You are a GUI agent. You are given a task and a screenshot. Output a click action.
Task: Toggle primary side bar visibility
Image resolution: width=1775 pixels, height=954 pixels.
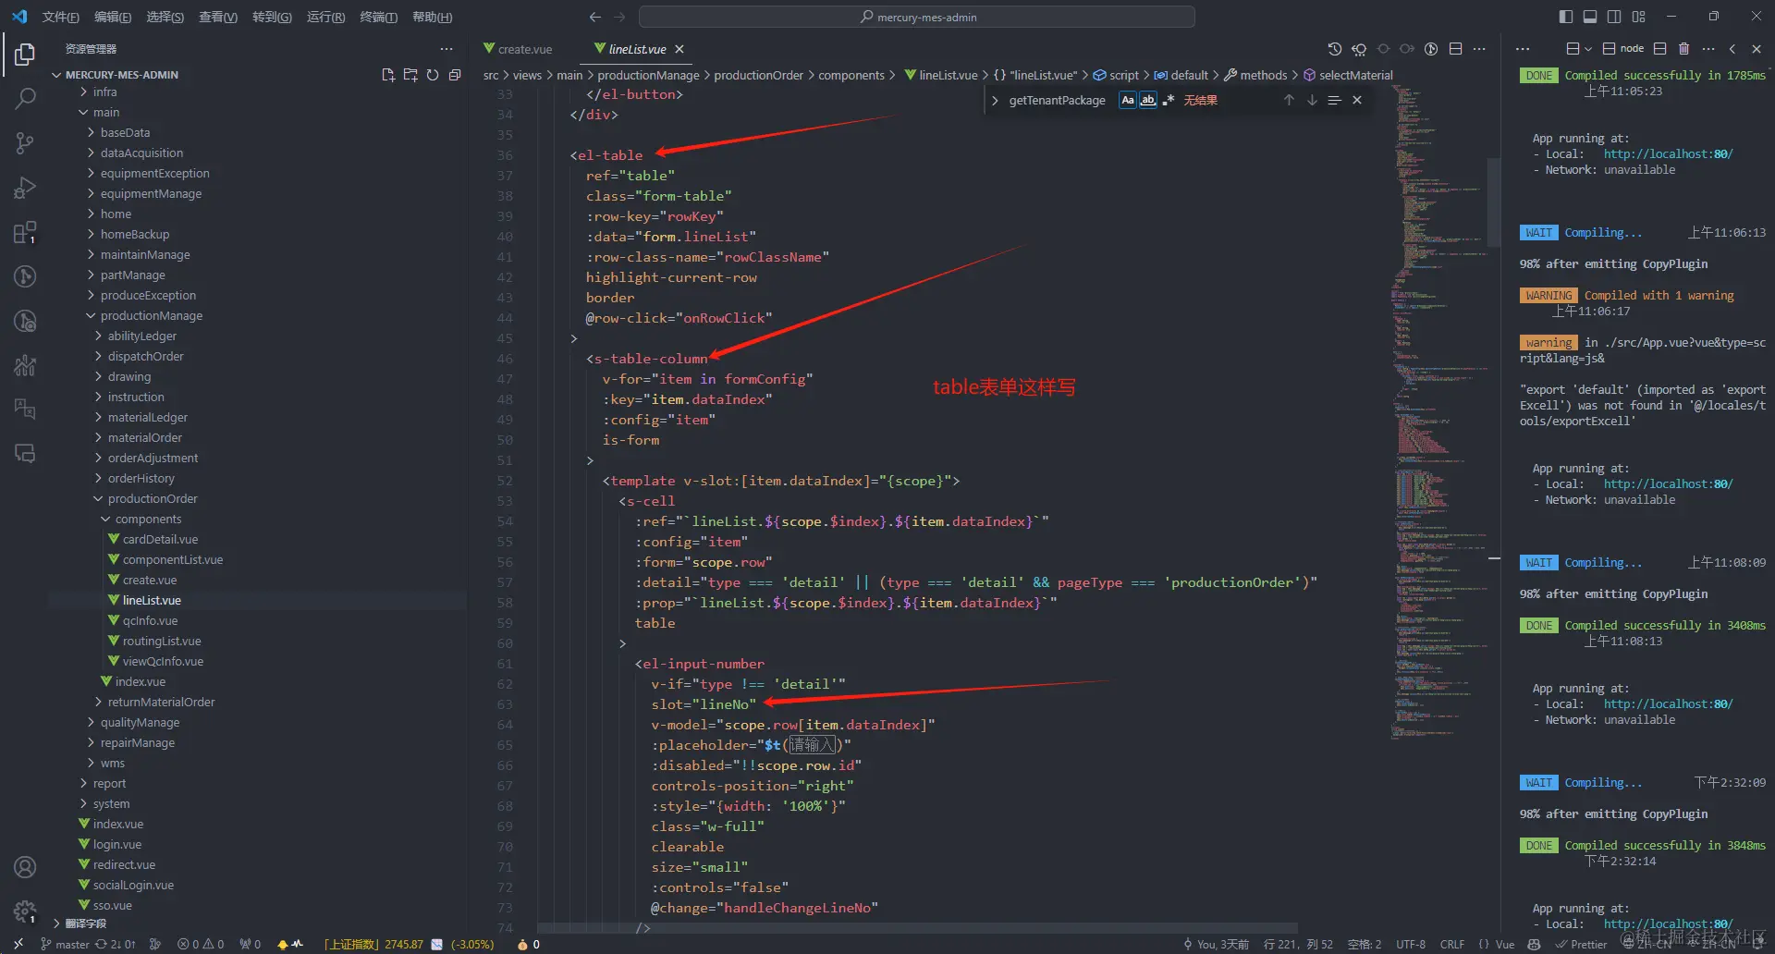pos(1565,17)
